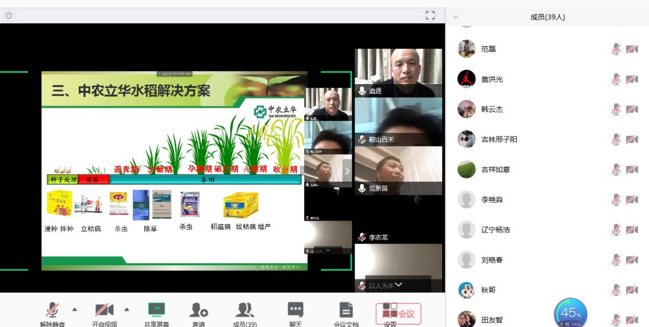Screen dimensions: 649x327
Task: Toggle microphone for member 盖洪光
Action: [616, 79]
